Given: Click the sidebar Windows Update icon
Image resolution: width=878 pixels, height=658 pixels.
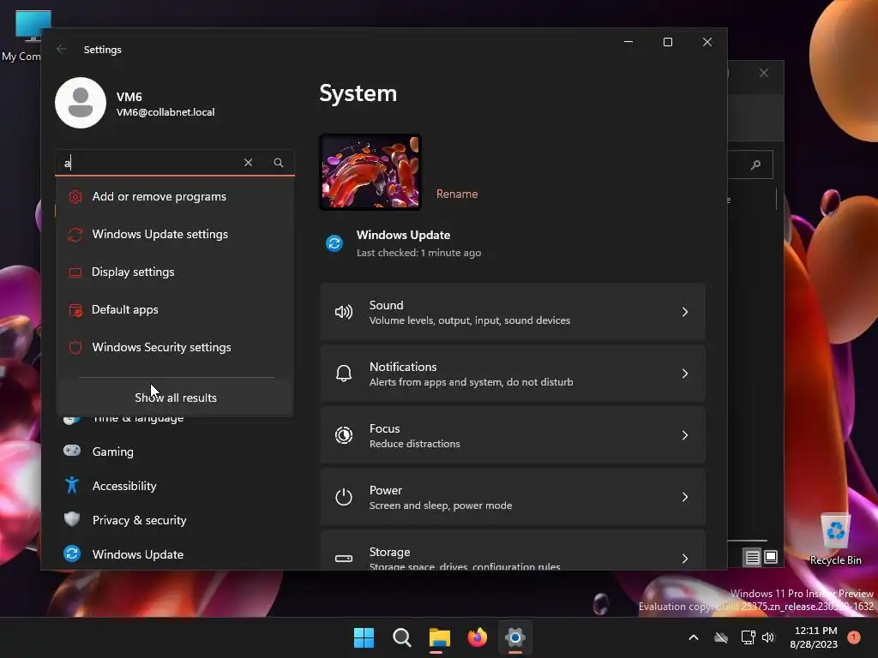Looking at the screenshot, I should click(72, 554).
